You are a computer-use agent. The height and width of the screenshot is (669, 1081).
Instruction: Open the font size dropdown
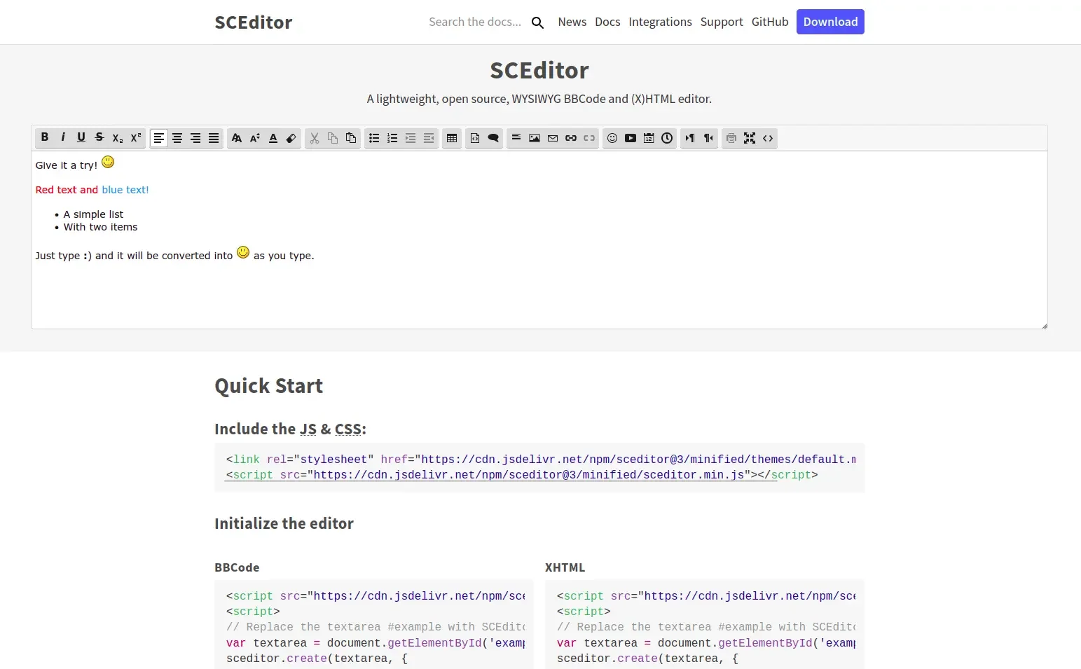[x=255, y=138]
